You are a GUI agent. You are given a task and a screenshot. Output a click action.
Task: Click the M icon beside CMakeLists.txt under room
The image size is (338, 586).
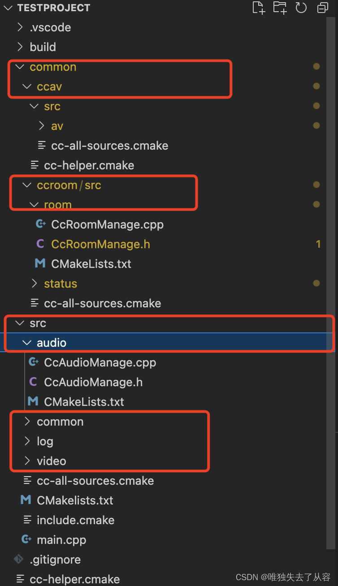click(x=40, y=263)
